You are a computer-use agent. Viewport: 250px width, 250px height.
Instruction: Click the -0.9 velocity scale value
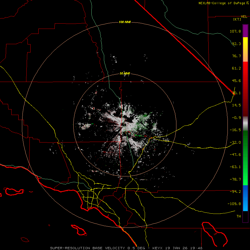(x=236, y=117)
